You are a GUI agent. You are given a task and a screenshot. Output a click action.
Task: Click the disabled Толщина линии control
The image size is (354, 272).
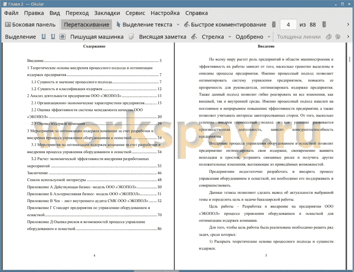tap(299, 37)
